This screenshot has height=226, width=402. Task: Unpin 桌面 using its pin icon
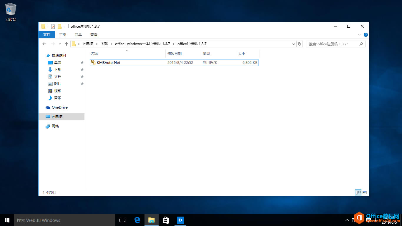(x=82, y=63)
